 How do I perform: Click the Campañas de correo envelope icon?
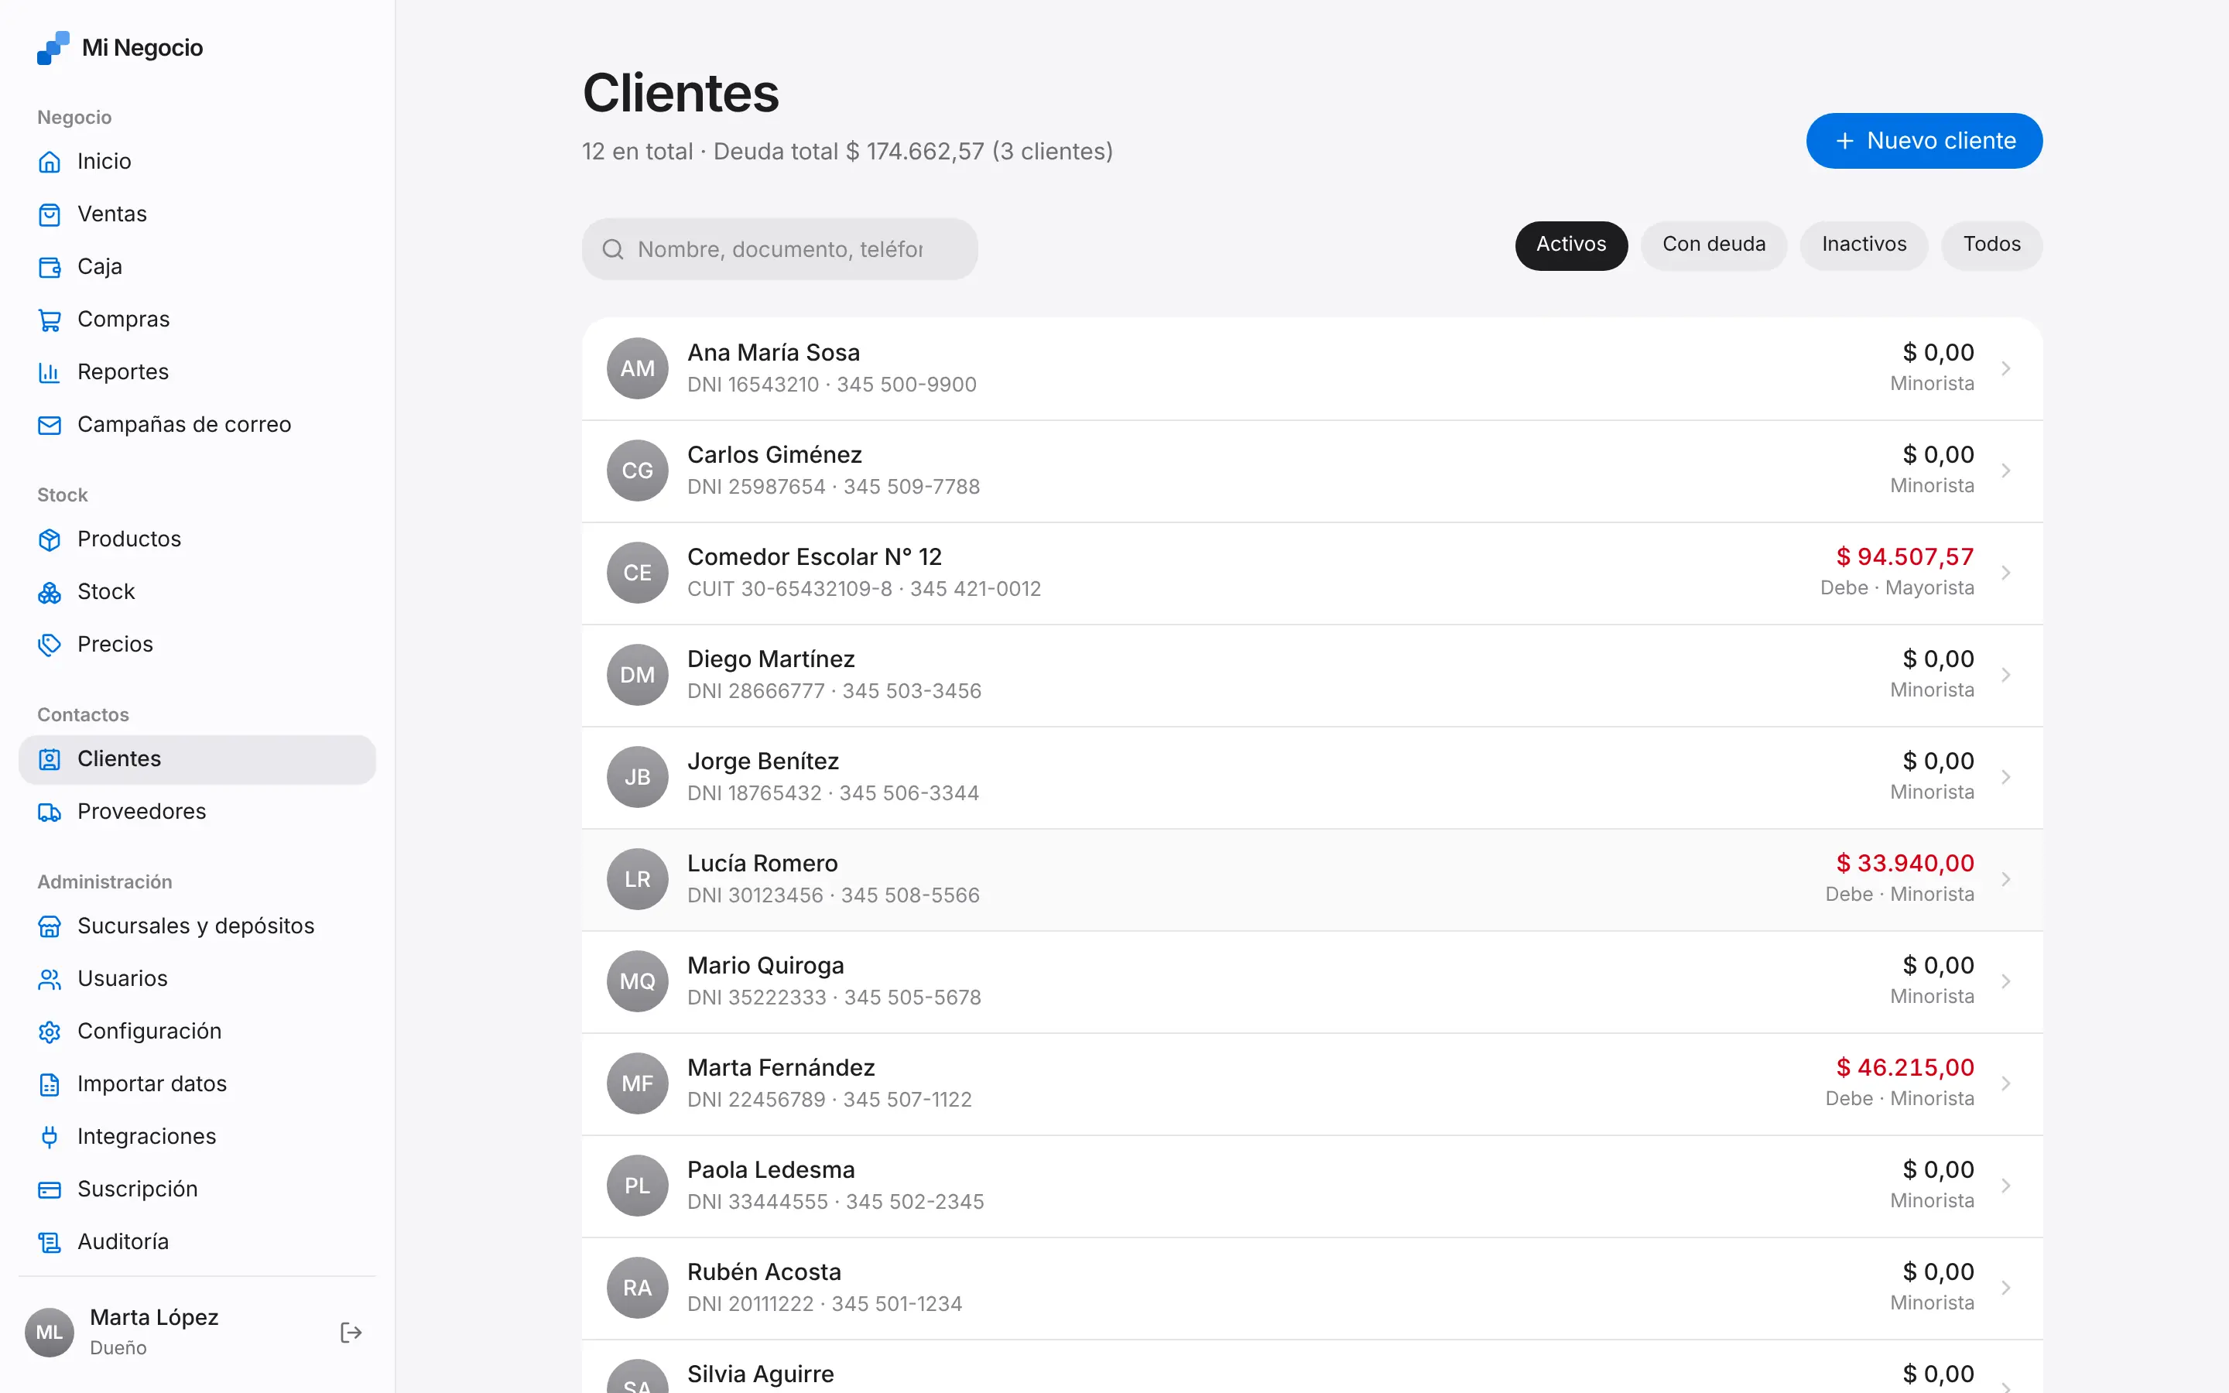50,425
